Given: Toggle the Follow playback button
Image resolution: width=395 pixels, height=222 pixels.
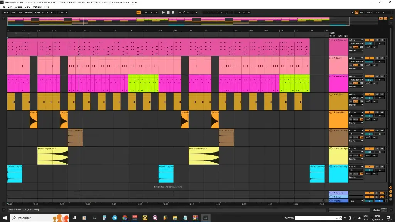Looking at the screenshot, I should (138, 12).
